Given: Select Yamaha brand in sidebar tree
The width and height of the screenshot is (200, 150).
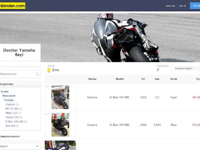Looking at the screenshot, I should (9, 100).
